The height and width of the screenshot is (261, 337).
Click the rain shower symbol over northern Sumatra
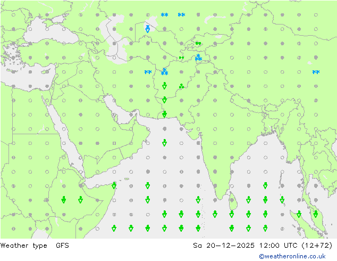tap(299, 214)
